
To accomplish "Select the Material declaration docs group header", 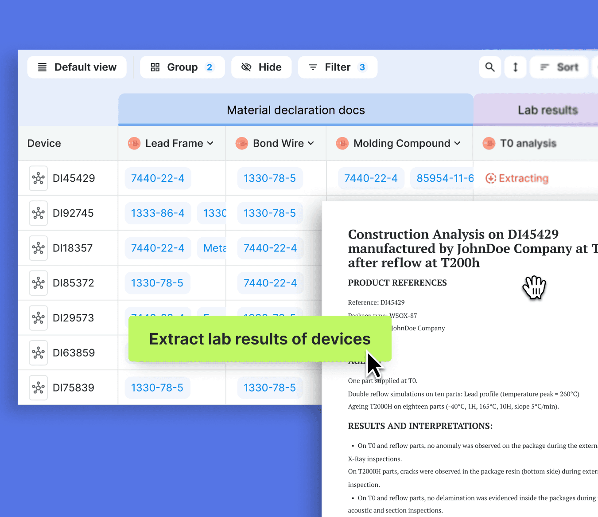I will click(296, 110).
